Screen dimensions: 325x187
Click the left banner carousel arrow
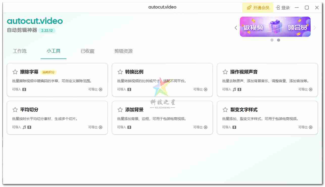[235, 28]
